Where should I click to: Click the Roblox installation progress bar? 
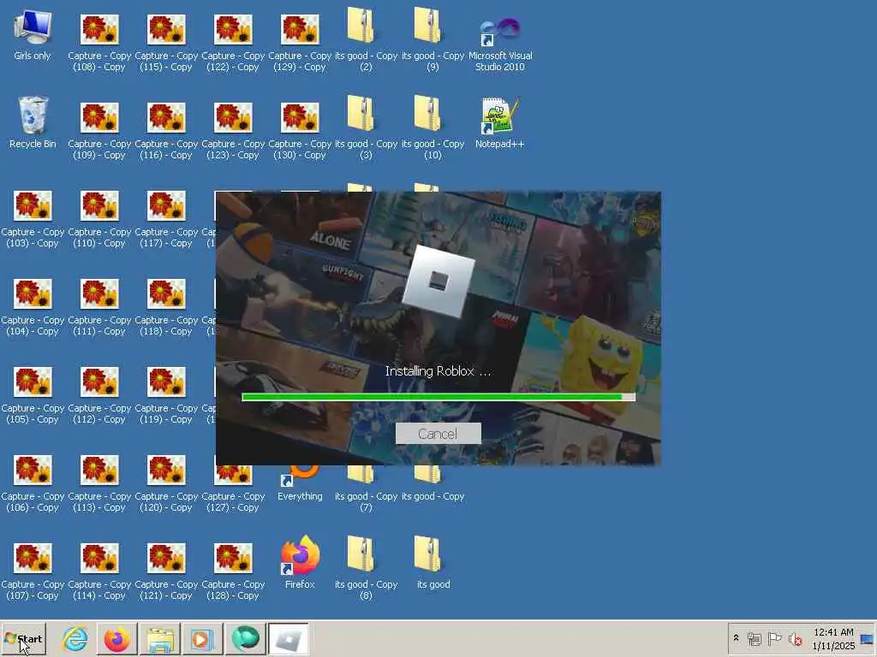[x=438, y=397]
